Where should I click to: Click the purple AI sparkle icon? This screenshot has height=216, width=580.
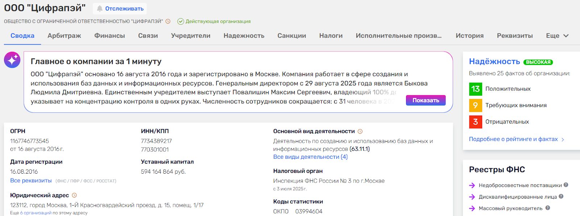coord(12,60)
